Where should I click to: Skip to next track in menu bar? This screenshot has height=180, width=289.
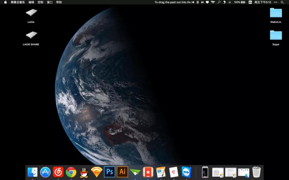coord(202,2)
